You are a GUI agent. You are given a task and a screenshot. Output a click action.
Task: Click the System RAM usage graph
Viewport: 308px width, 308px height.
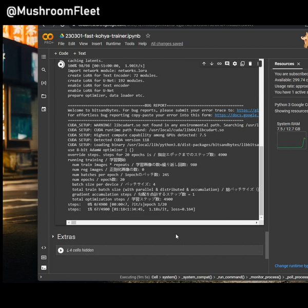point(292,140)
